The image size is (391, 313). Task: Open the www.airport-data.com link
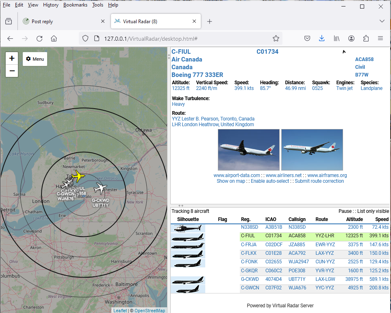237,175
